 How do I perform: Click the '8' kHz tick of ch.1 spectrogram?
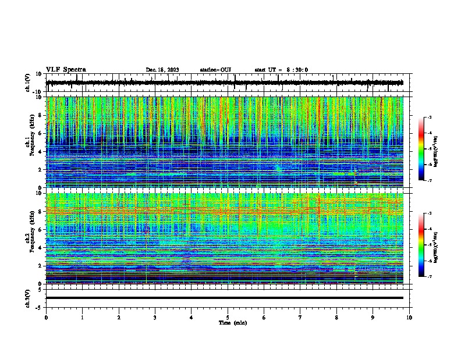click(x=40, y=115)
